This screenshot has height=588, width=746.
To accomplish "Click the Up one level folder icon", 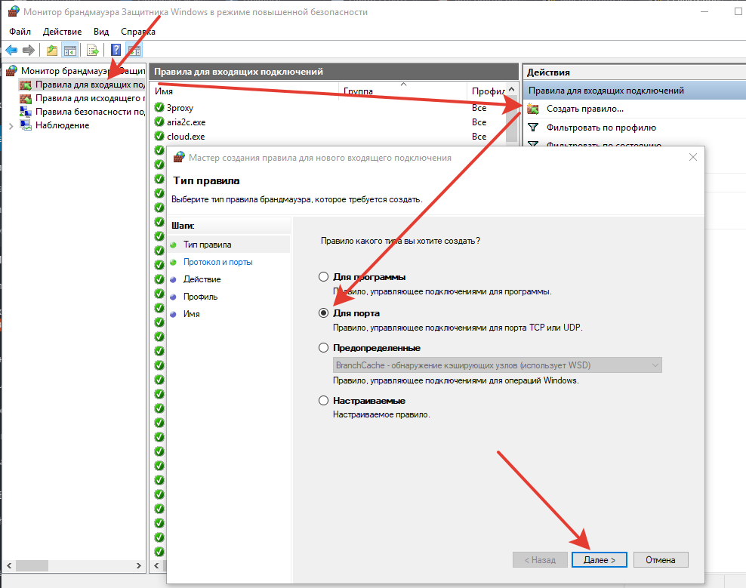I will tap(52, 50).
